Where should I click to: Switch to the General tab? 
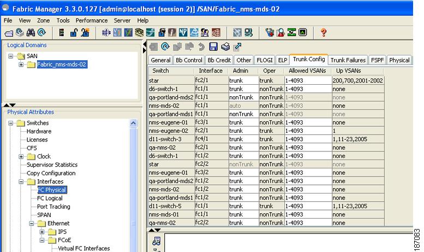coord(160,60)
